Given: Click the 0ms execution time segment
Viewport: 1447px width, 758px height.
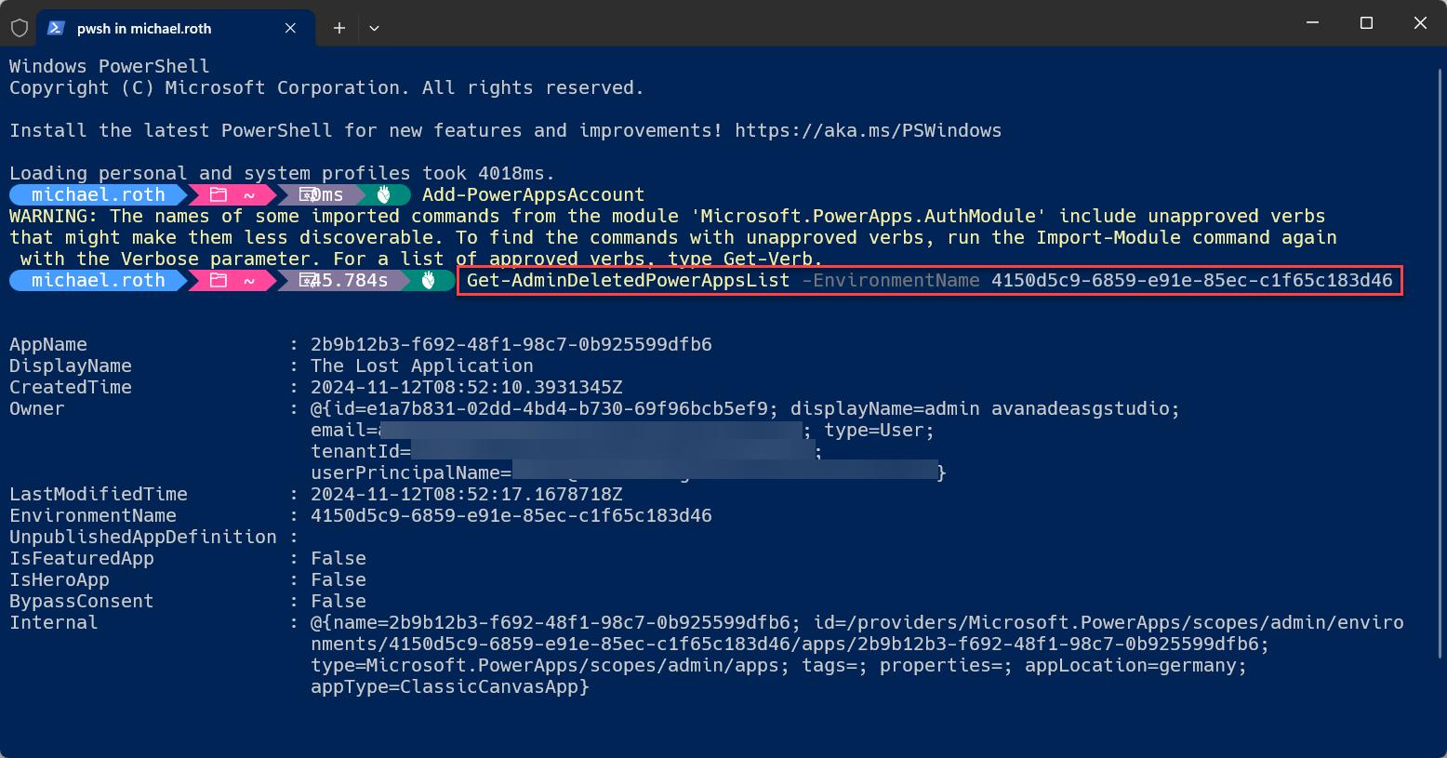Looking at the screenshot, I should (x=322, y=194).
